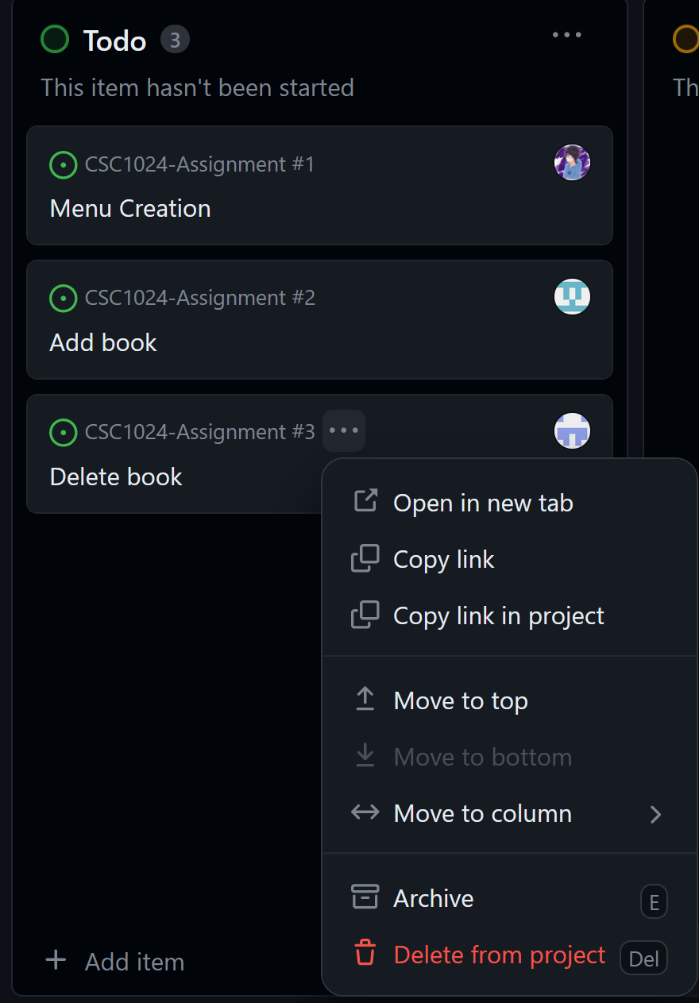Click the chevron arrow next to Move to column
Viewport: 699px width, 1003px height.
(656, 814)
